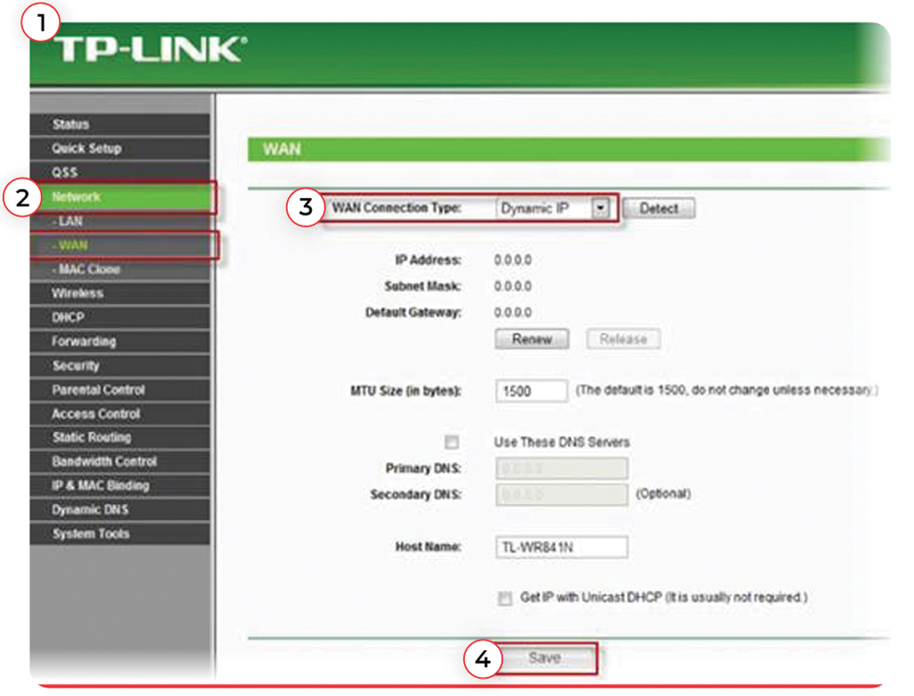Open the LAN submenu item
Screen dimensions: 914x696
pyautogui.click(x=119, y=221)
